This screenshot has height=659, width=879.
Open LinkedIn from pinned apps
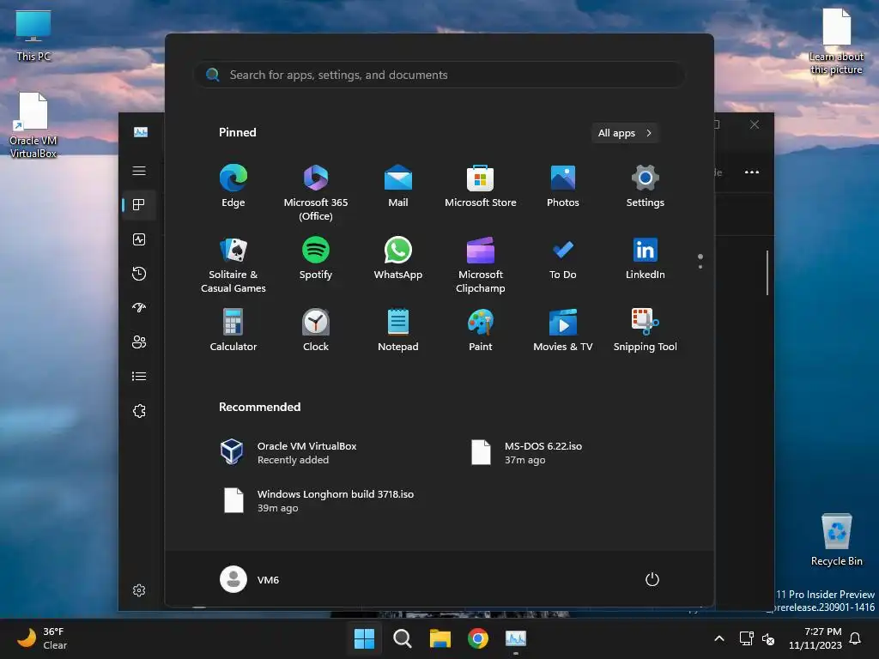646,258
